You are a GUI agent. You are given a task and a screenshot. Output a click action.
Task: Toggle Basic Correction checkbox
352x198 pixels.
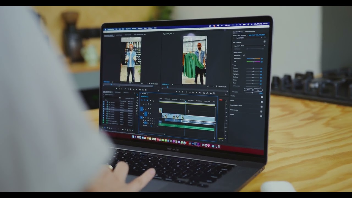click(x=265, y=42)
